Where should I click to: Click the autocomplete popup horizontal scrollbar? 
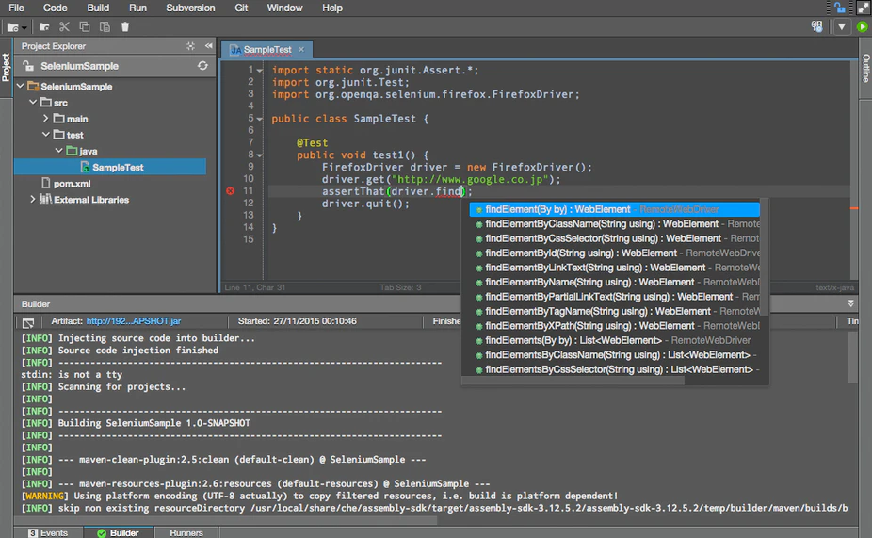click(x=573, y=381)
